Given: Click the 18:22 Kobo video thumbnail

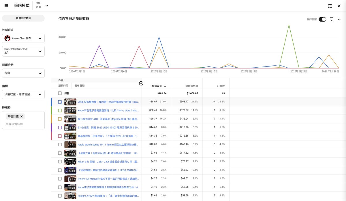Looking at the screenshot, I should click(x=70, y=110).
